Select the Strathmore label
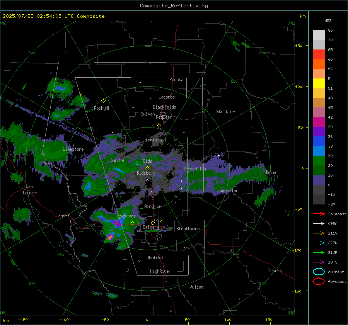Screen dimensions: 348x325 [x=188, y=229]
